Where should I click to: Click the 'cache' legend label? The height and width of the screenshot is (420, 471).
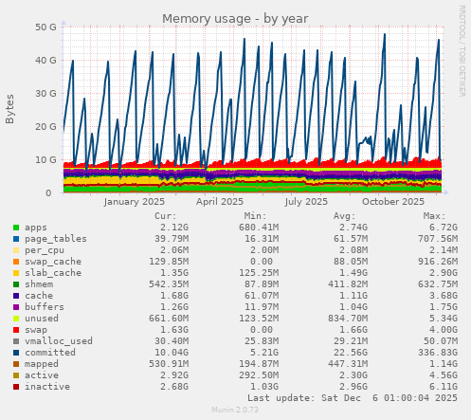pyautogui.click(x=39, y=296)
